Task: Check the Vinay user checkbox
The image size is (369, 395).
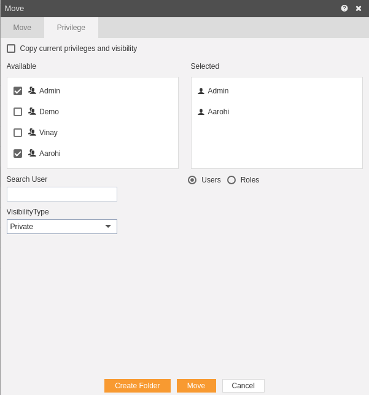Action: pos(18,133)
